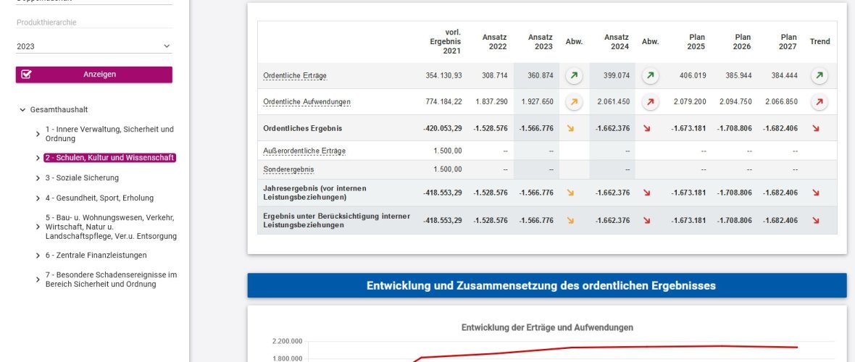Select 3 - Soziale Sicherung
This screenshot has width=855, height=362.
click(82, 177)
